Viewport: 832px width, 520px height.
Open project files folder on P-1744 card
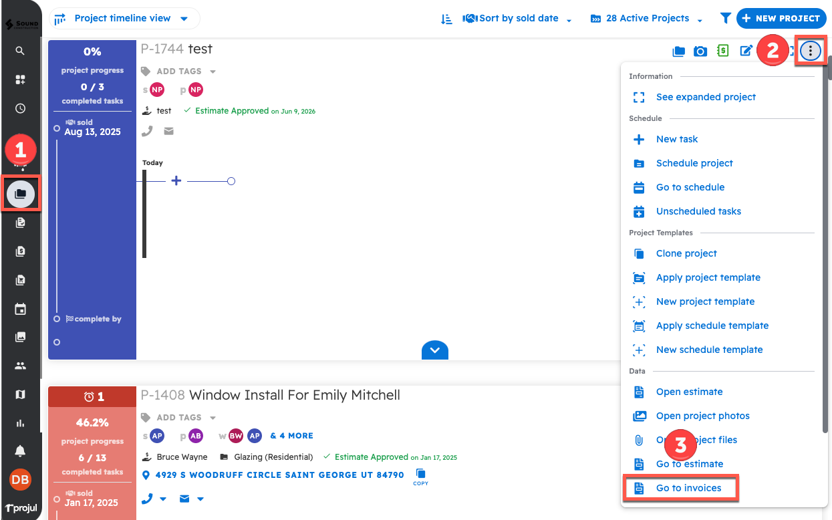(678, 50)
